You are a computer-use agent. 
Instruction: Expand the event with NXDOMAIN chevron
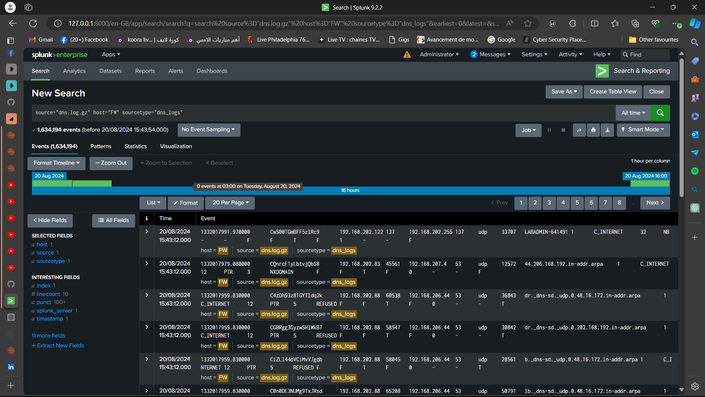coord(147,264)
